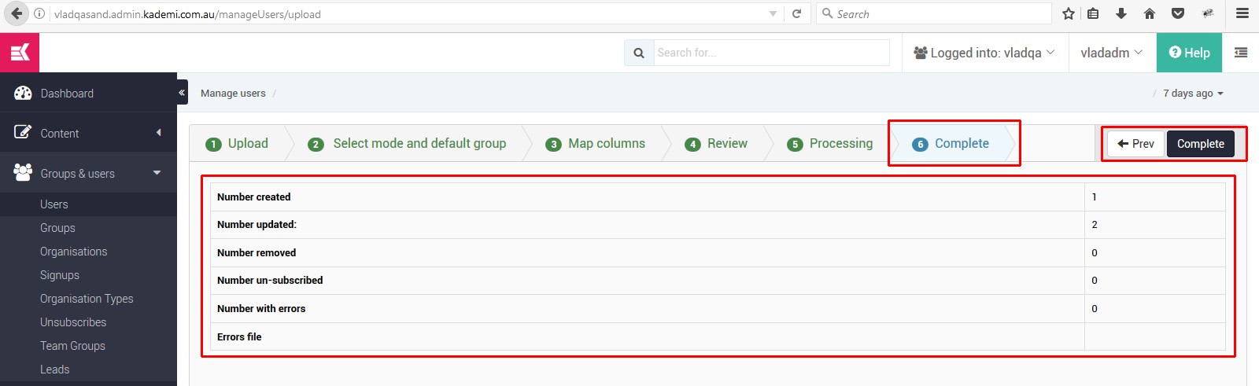Open the address bar history dropdown arrow

[x=773, y=13]
